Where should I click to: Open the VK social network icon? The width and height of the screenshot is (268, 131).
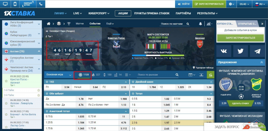224,51
